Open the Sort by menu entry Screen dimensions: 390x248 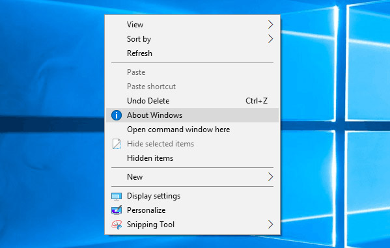[192, 39]
